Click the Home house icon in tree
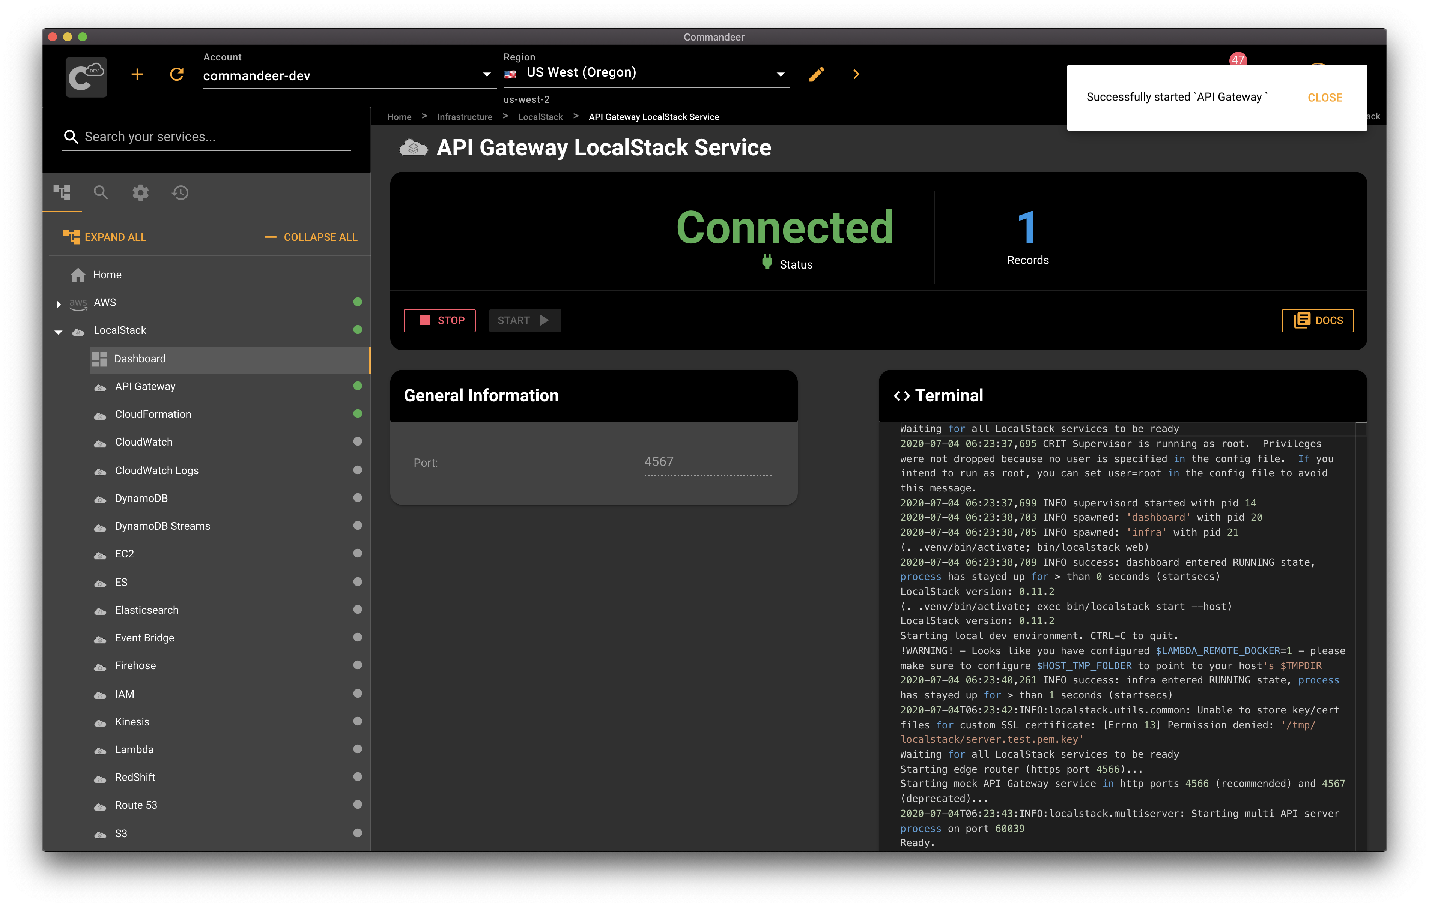 (x=78, y=275)
